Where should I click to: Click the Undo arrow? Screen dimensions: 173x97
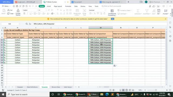[x=30, y=6]
